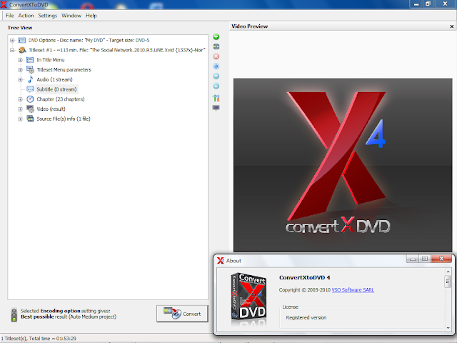Screen dimensions: 457x343
Task: Click the merge titlesets icon below add
Action: click(216, 46)
